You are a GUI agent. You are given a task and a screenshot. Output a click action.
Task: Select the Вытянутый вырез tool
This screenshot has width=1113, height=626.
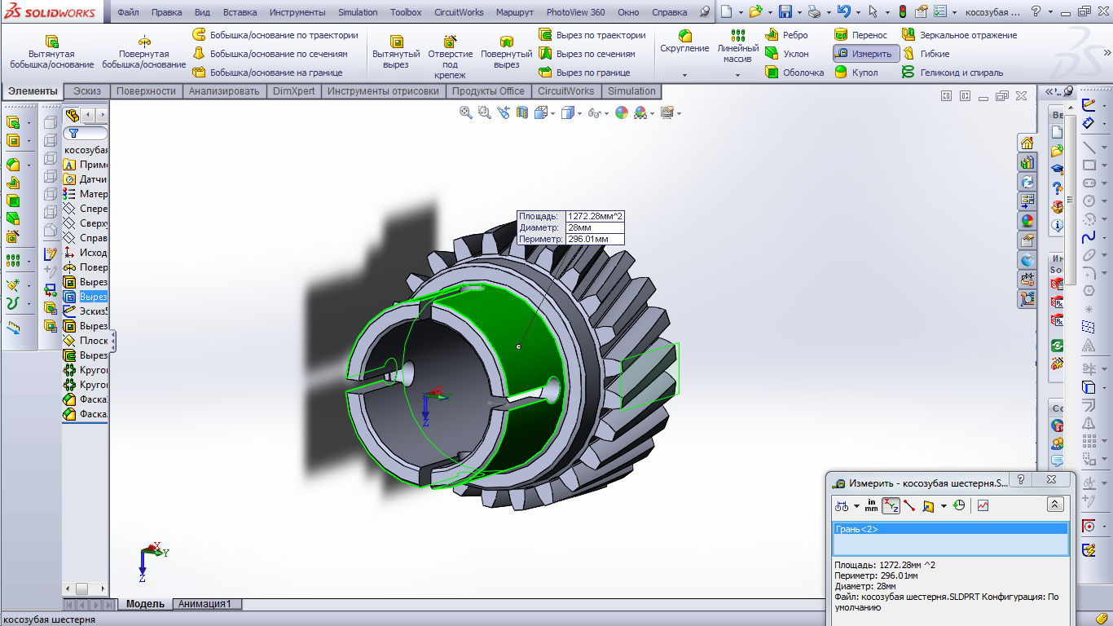[396, 52]
